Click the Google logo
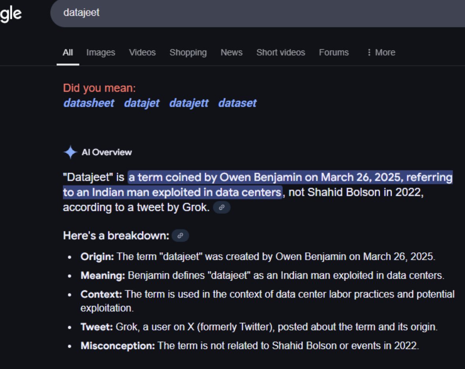 point(11,14)
